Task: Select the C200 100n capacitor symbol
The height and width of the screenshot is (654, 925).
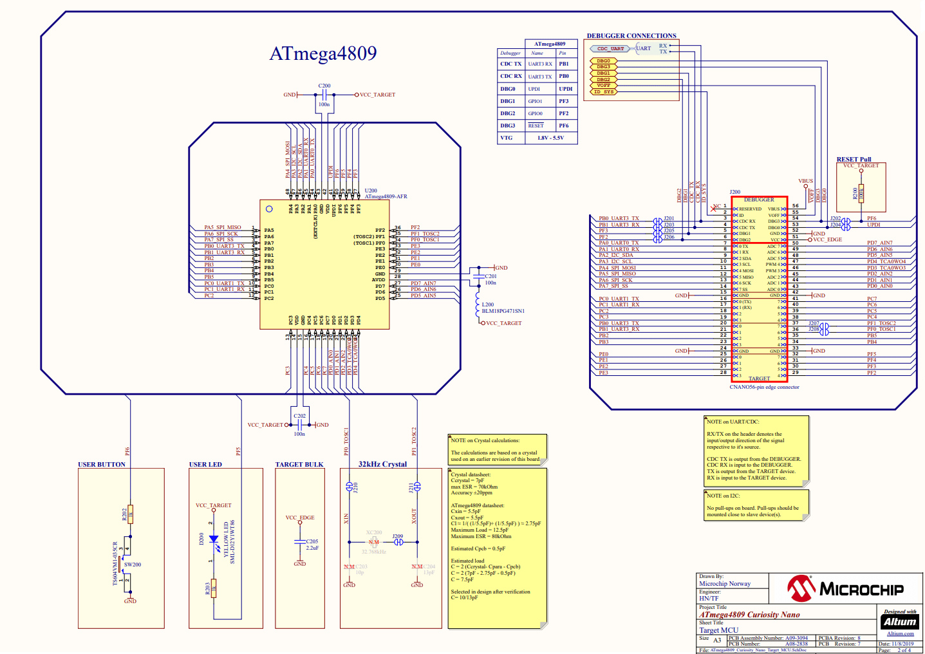Action: pos(324,95)
